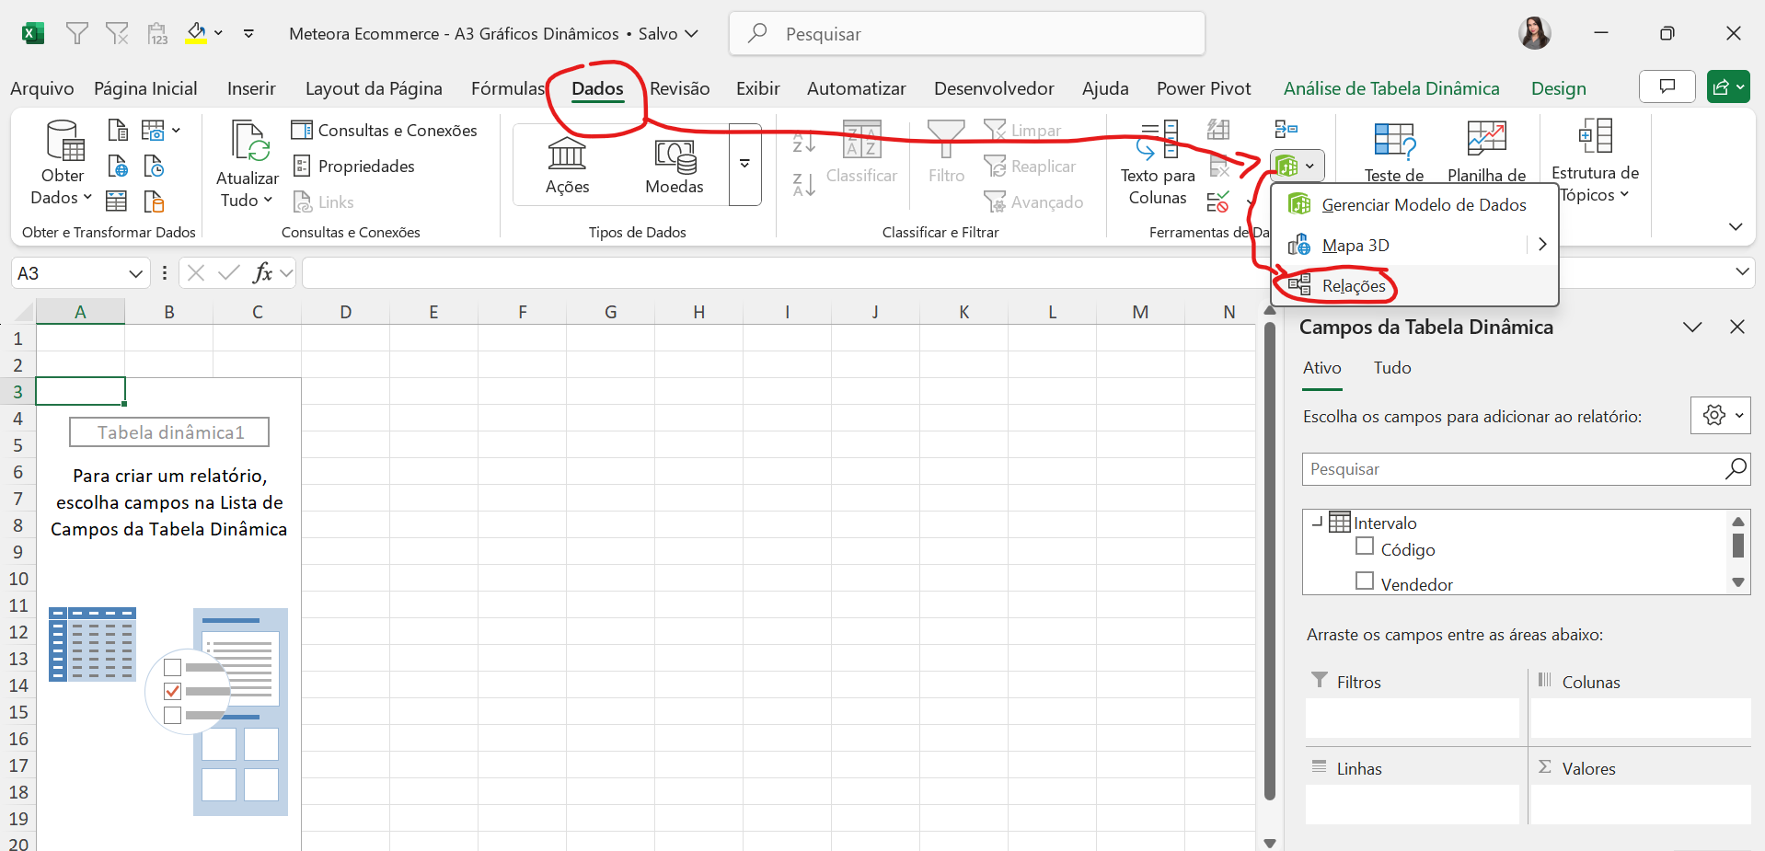
Task: Click the green Share button
Action: pyautogui.click(x=1727, y=87)
